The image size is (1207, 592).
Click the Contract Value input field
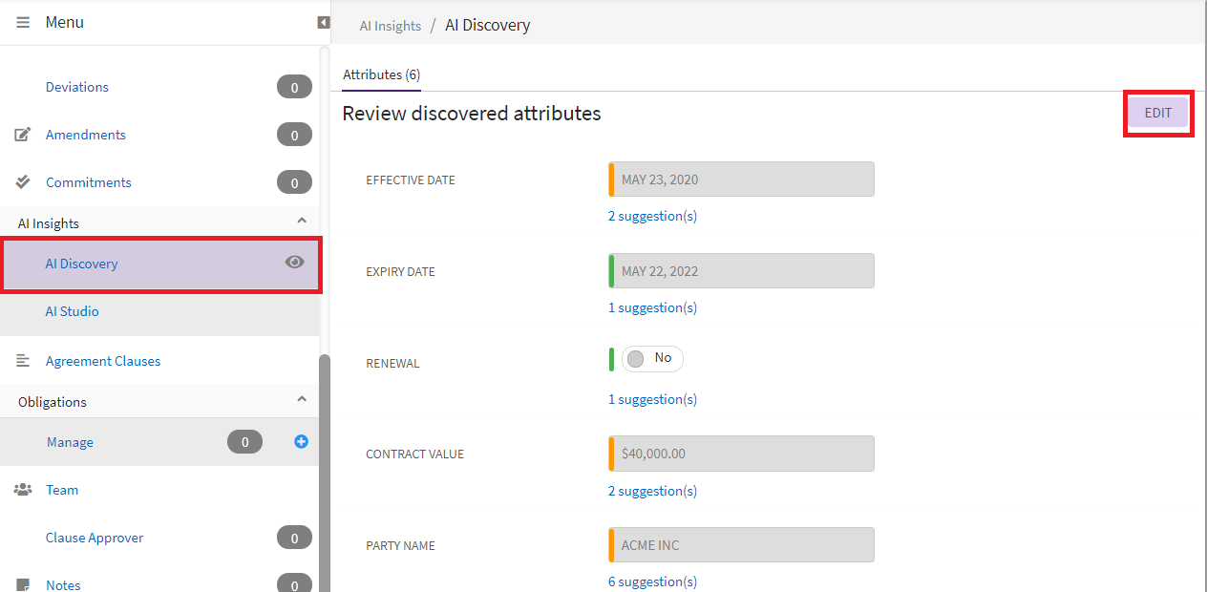pyautogui.click(x=743, y=454)
